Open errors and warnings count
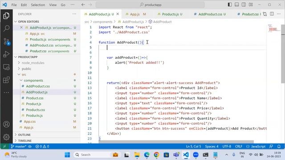Viewport: 285px width, 160px height. [x=42, y=146]
